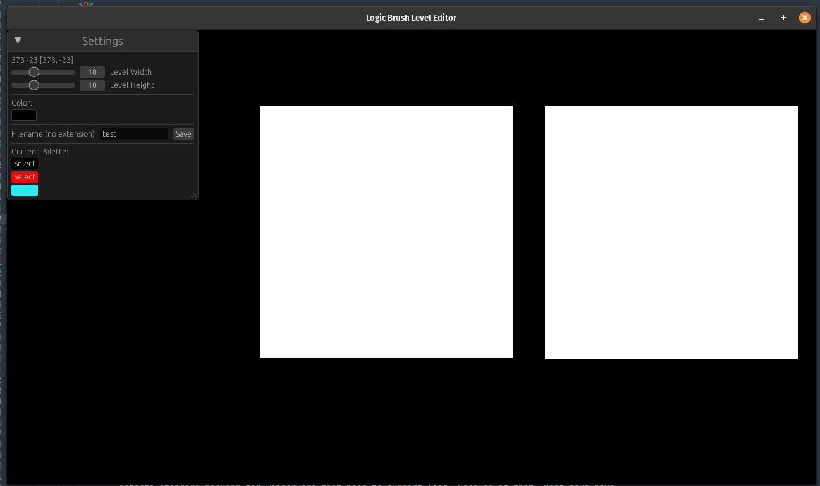The width and height of the screenshot is (820, 486).
Task: Click the Settings panel resize grip
Action: (x=193, y=195)
